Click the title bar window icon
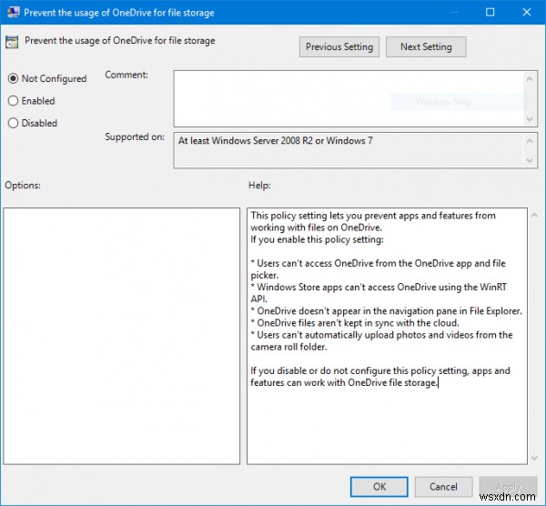This screenshot has width=546, height=506. (13, 12)
